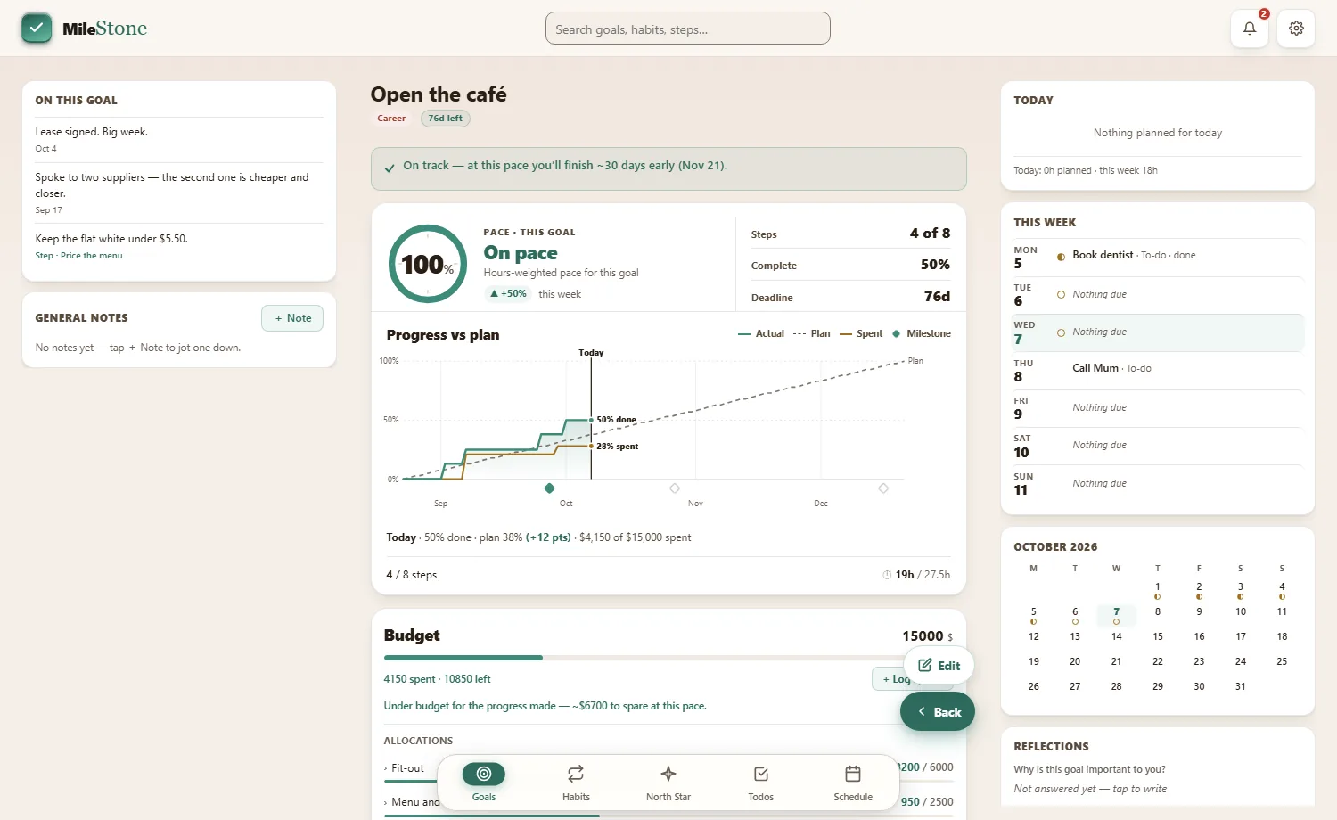
Task: Open the notifications bell
Action: pos(1250,29)
